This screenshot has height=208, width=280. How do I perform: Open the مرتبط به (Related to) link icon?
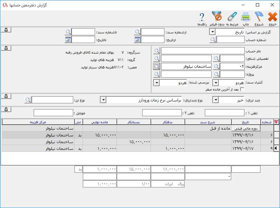(232, 17)
